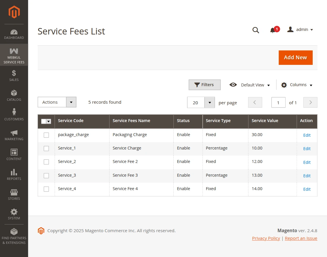Open the admin account menu
Viewport: 327px width, 257px height.
tap(300, 29)
